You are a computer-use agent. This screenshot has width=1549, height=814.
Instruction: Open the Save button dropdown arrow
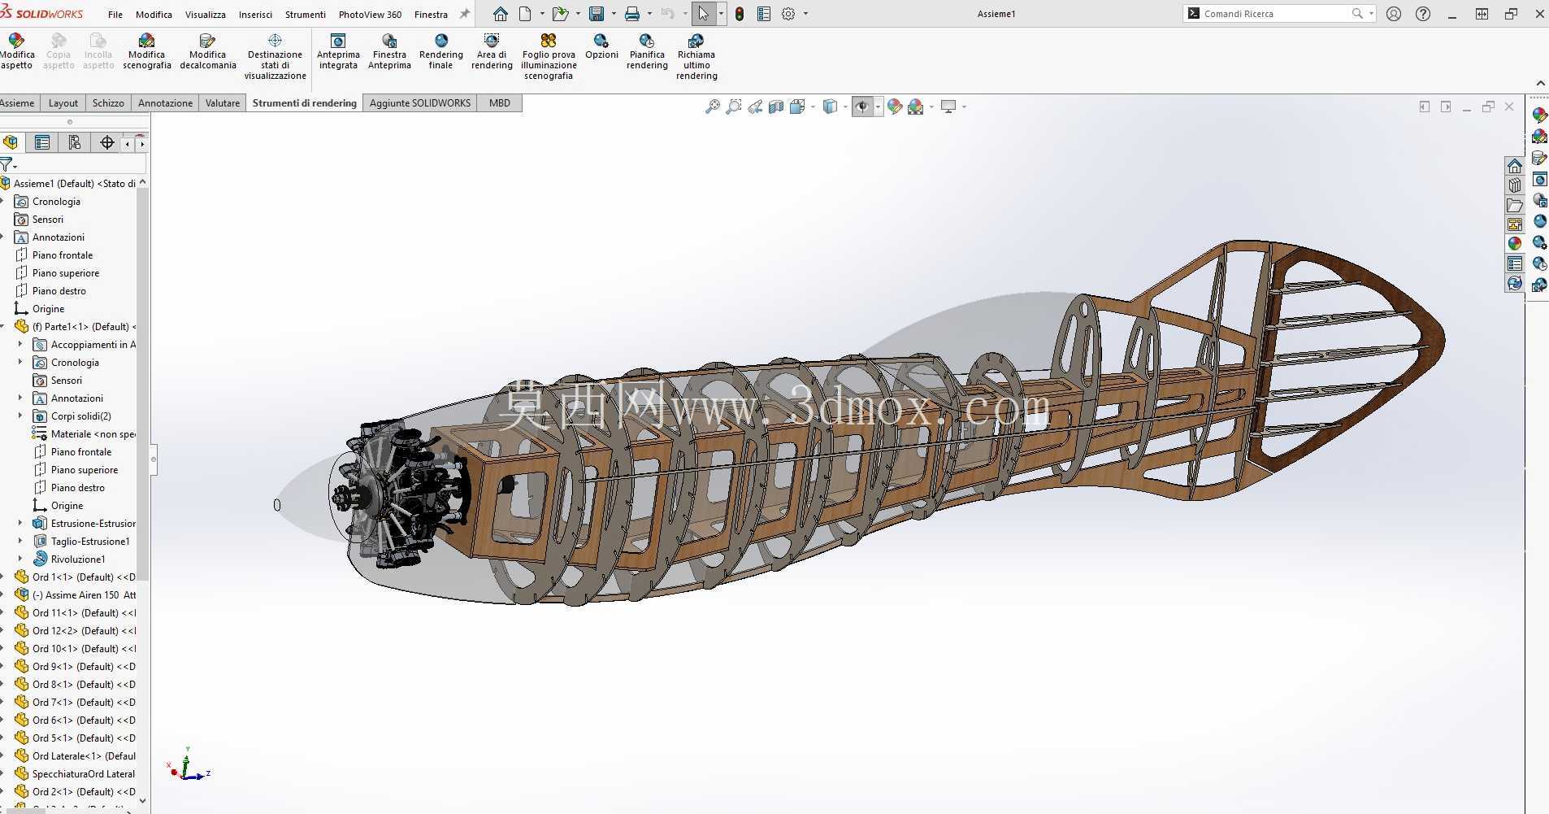pyautogui.click(x=614, y=14)
